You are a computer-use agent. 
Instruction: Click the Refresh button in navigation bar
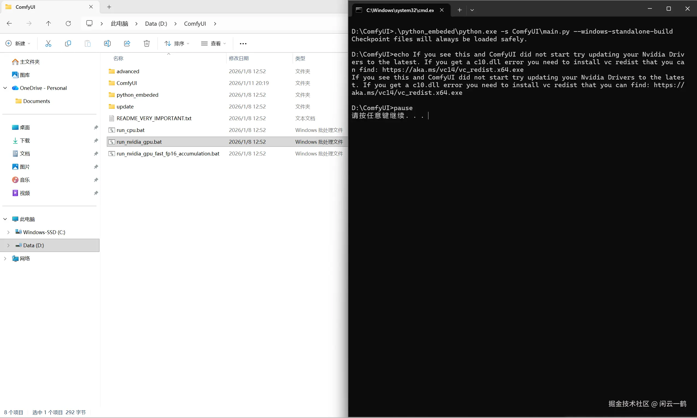pyautogui.click(x=68, y=23)
